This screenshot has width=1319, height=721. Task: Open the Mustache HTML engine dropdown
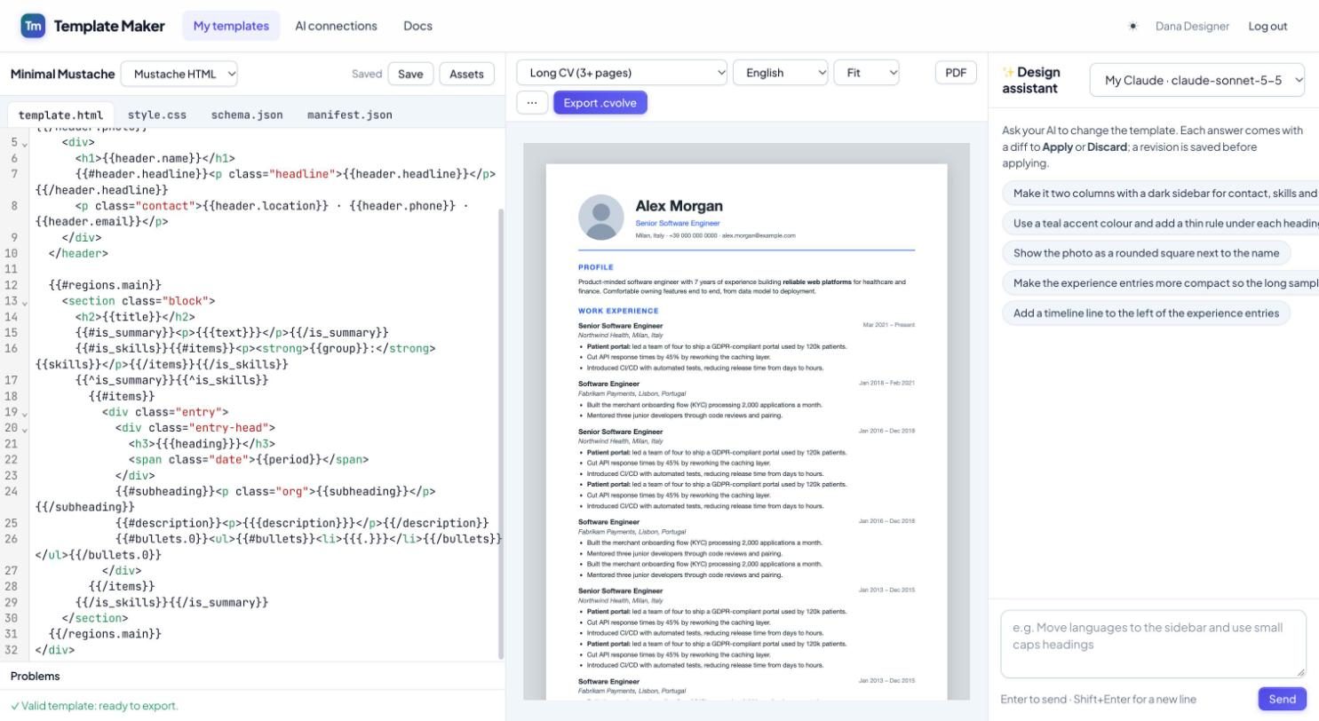[x=179, y=74]
